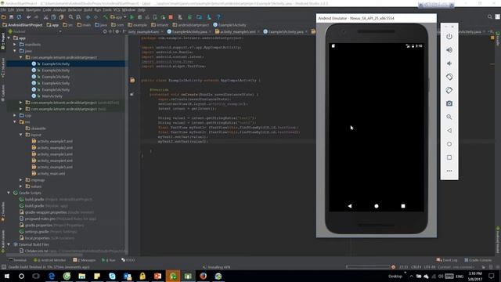Tap the phone screen's Recents square button

click(x=403, y=206)
